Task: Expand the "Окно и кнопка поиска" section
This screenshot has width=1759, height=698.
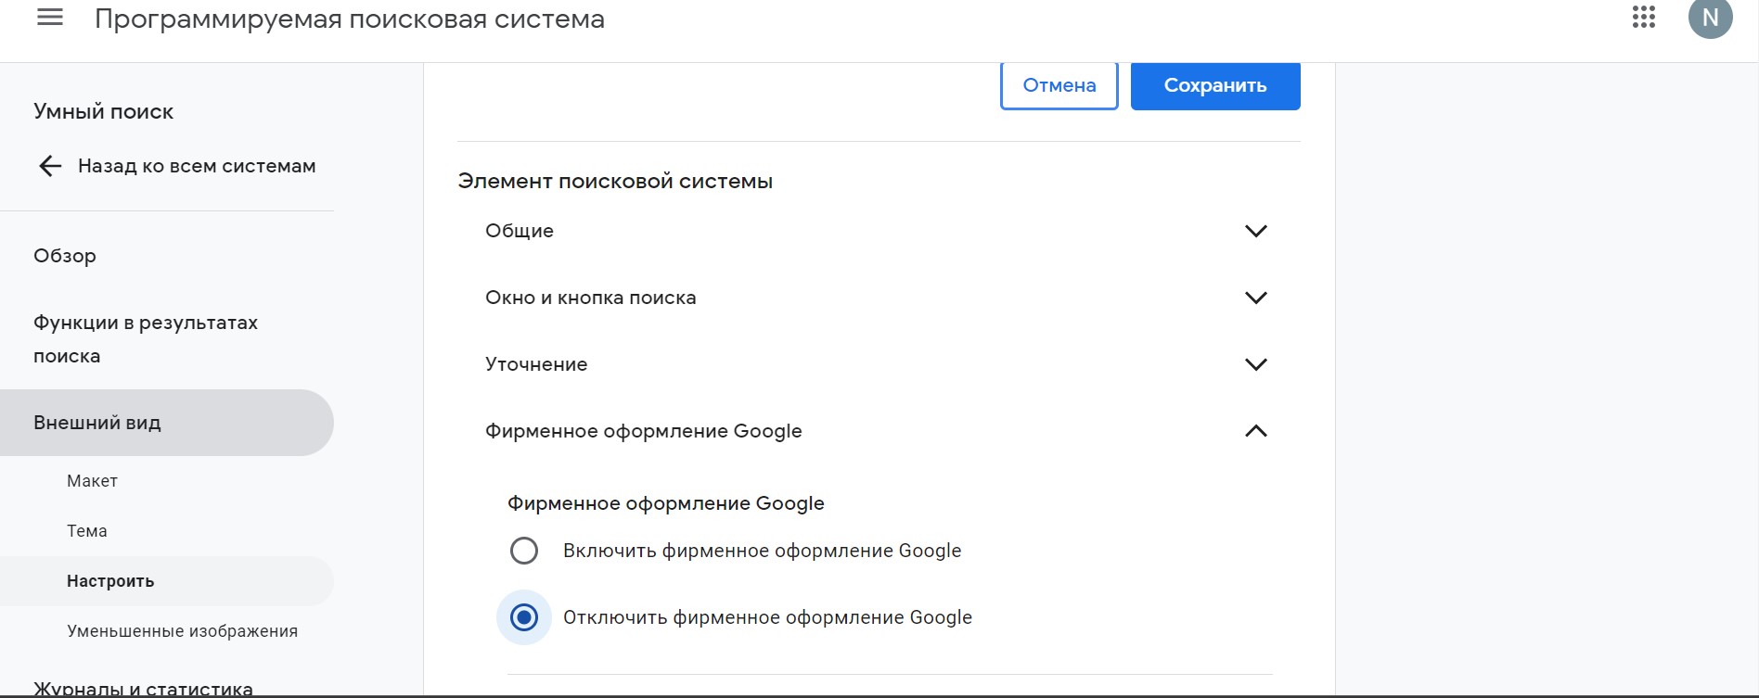Action: point(1255,298)
